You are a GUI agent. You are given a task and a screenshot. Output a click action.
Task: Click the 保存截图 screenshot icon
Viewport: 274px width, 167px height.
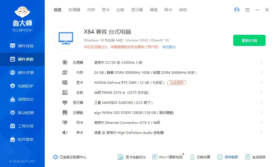coord(220,157)
